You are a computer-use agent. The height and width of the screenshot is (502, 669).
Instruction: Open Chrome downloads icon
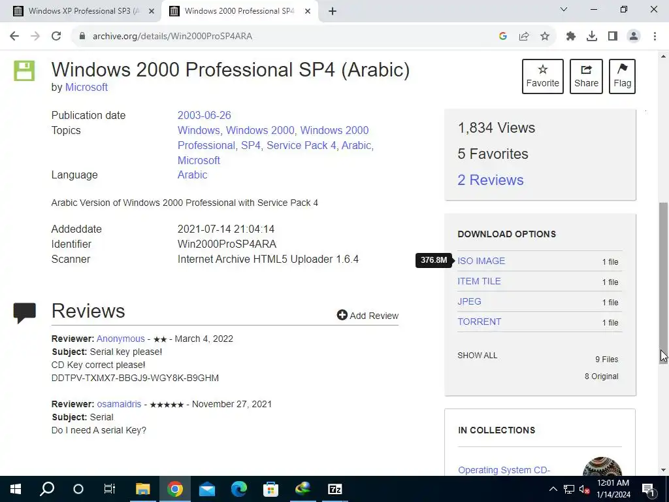point(592,37)
